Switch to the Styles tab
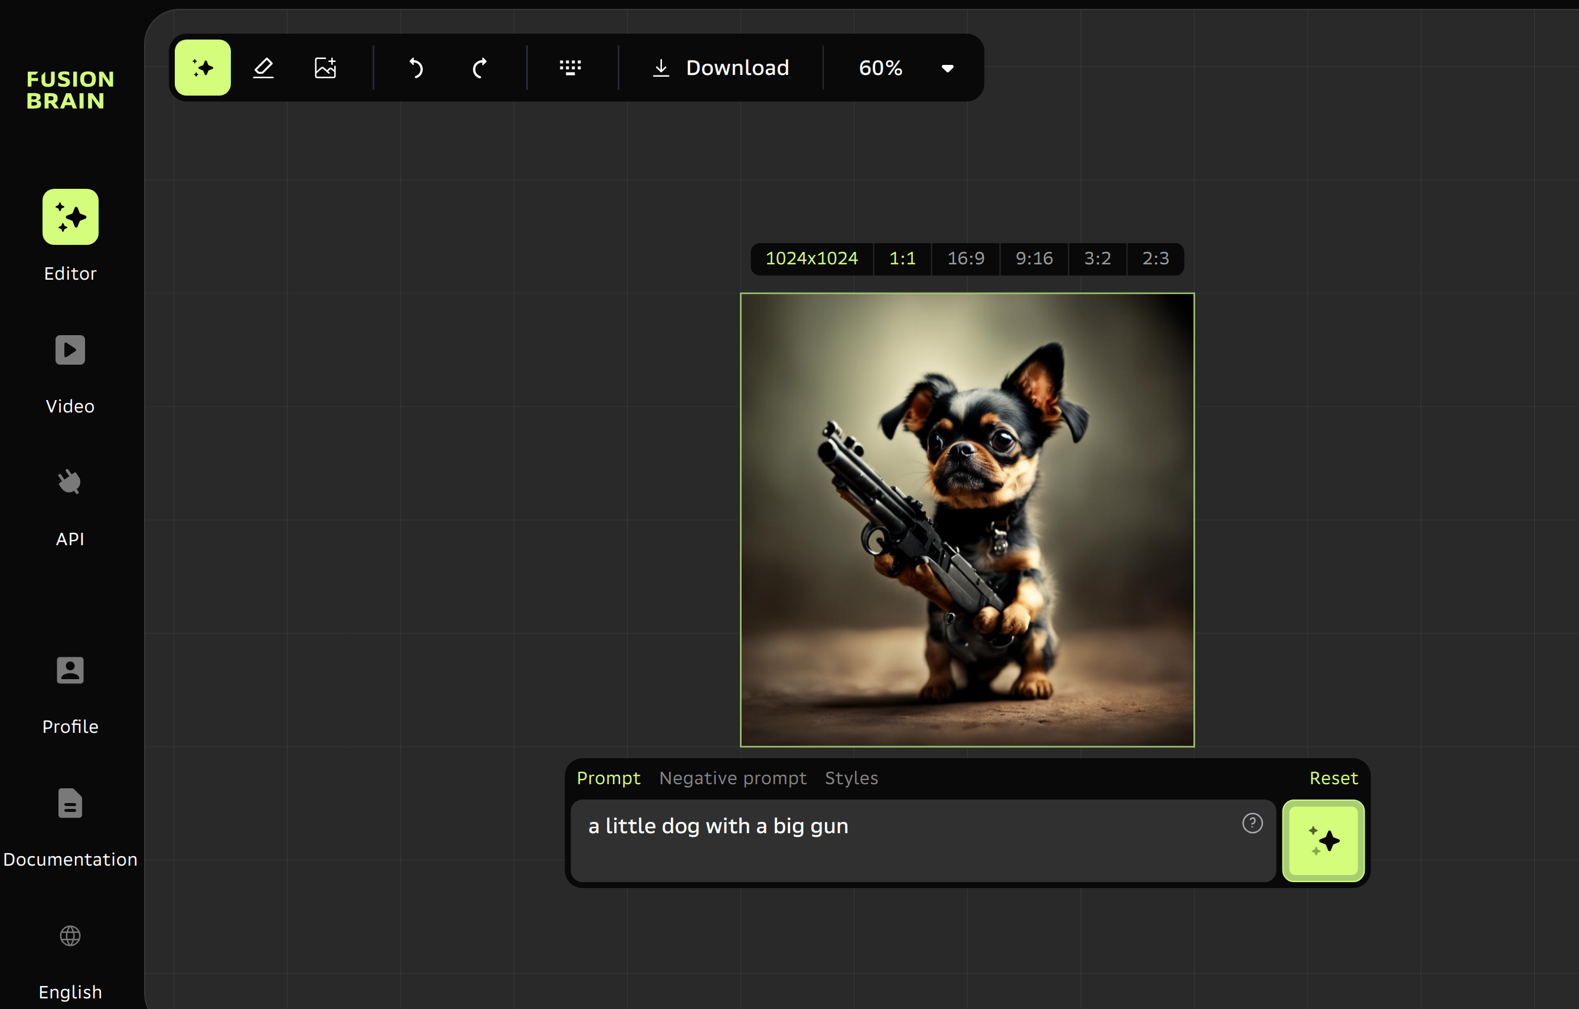Viewport: 1579px width, 1009px height. (x=852, y=778)
